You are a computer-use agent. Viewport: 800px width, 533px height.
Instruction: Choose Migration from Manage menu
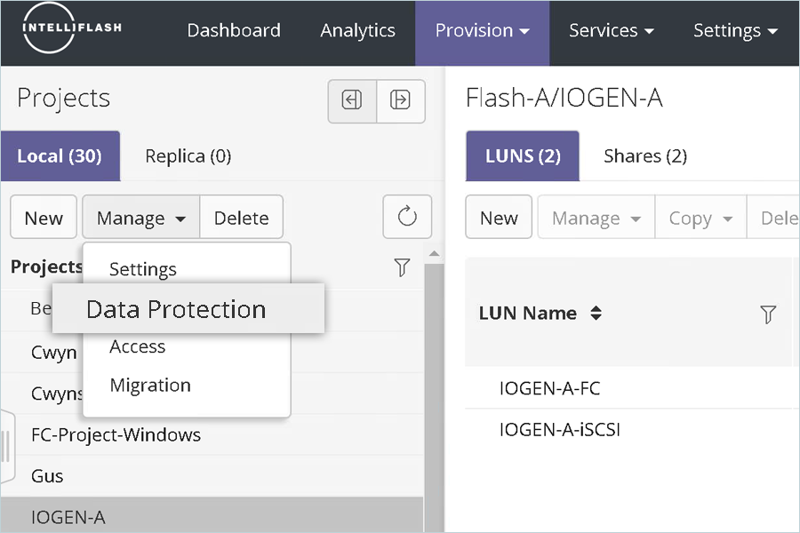150,385
